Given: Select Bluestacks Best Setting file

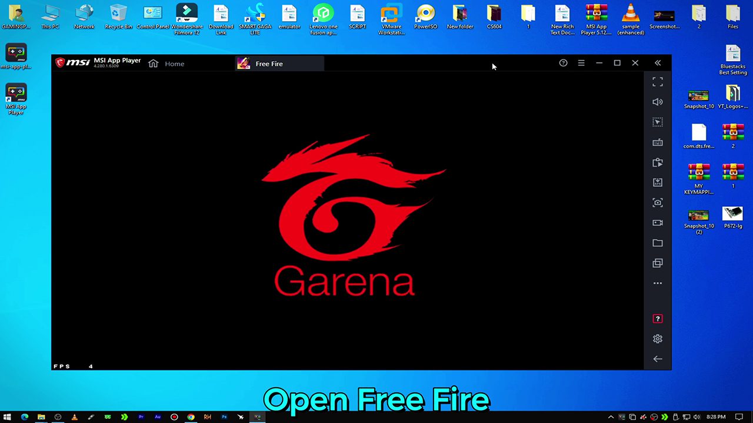Looking at the screenshot, I should (x=733, y=60).
